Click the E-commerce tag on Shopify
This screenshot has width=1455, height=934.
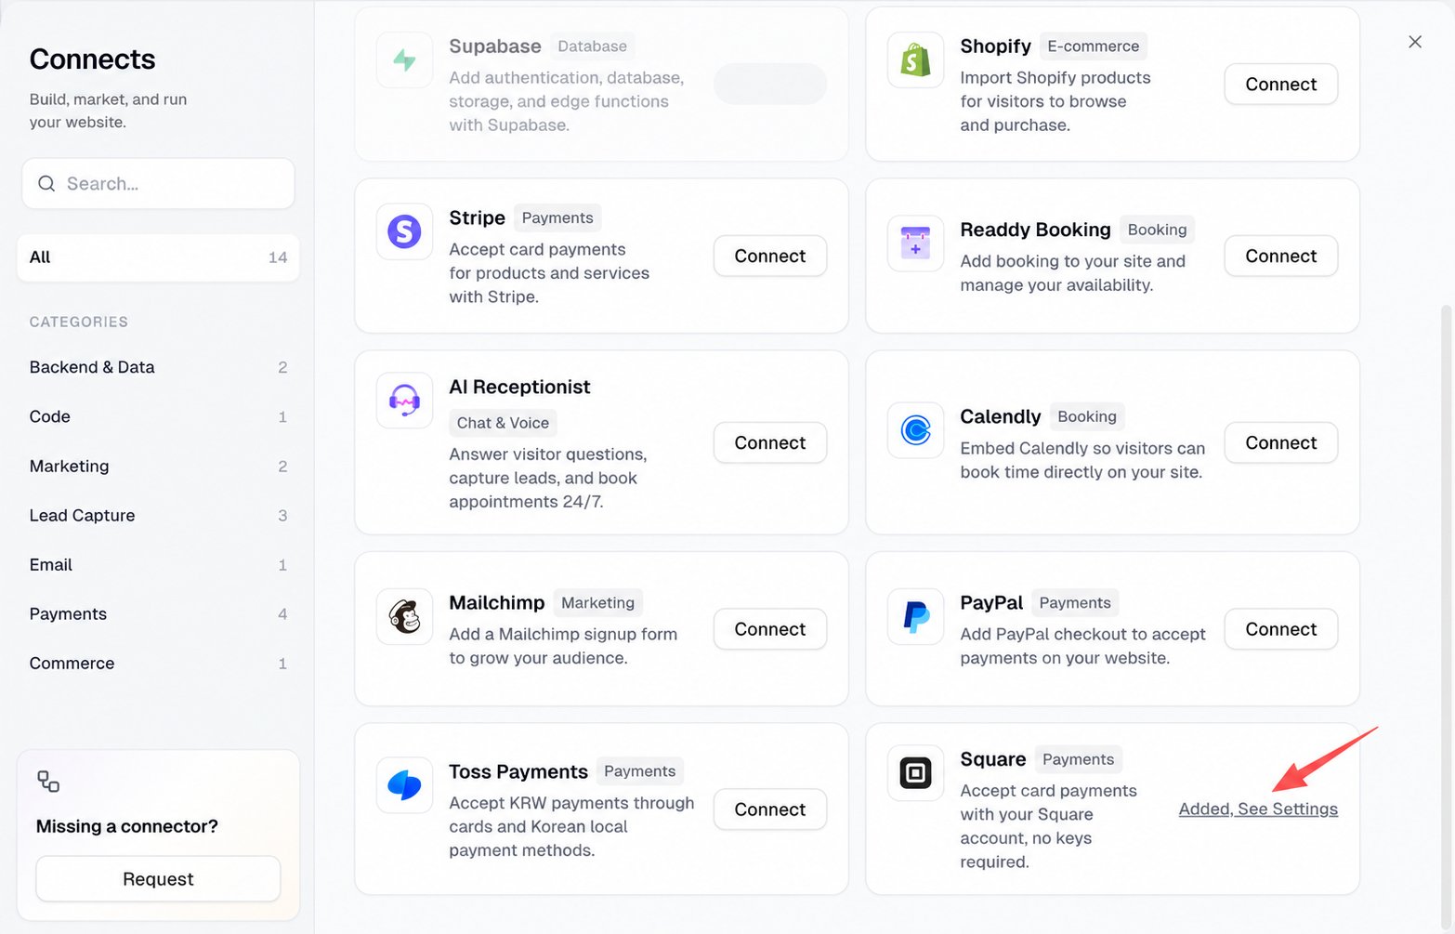pos(1093,46)
